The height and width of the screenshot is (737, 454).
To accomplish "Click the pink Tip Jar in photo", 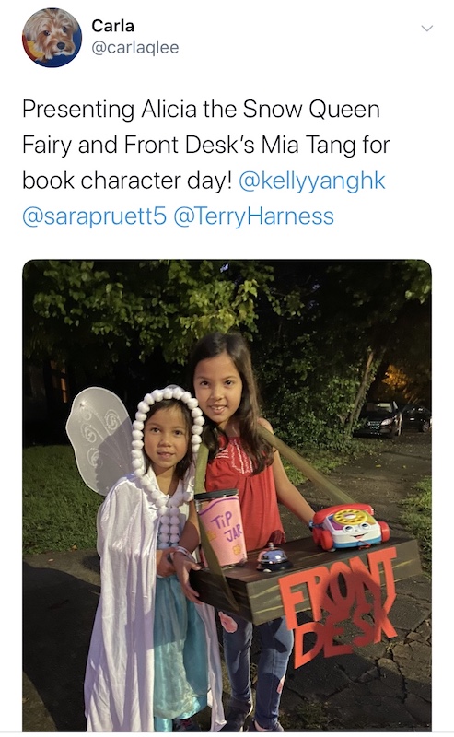I will (x=223, y=527).
